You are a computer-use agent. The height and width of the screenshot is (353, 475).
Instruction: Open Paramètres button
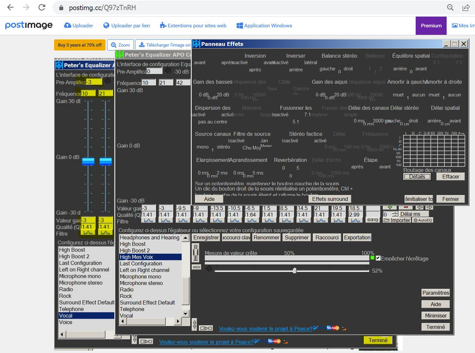pyautogui.click(x=436, y=293)
